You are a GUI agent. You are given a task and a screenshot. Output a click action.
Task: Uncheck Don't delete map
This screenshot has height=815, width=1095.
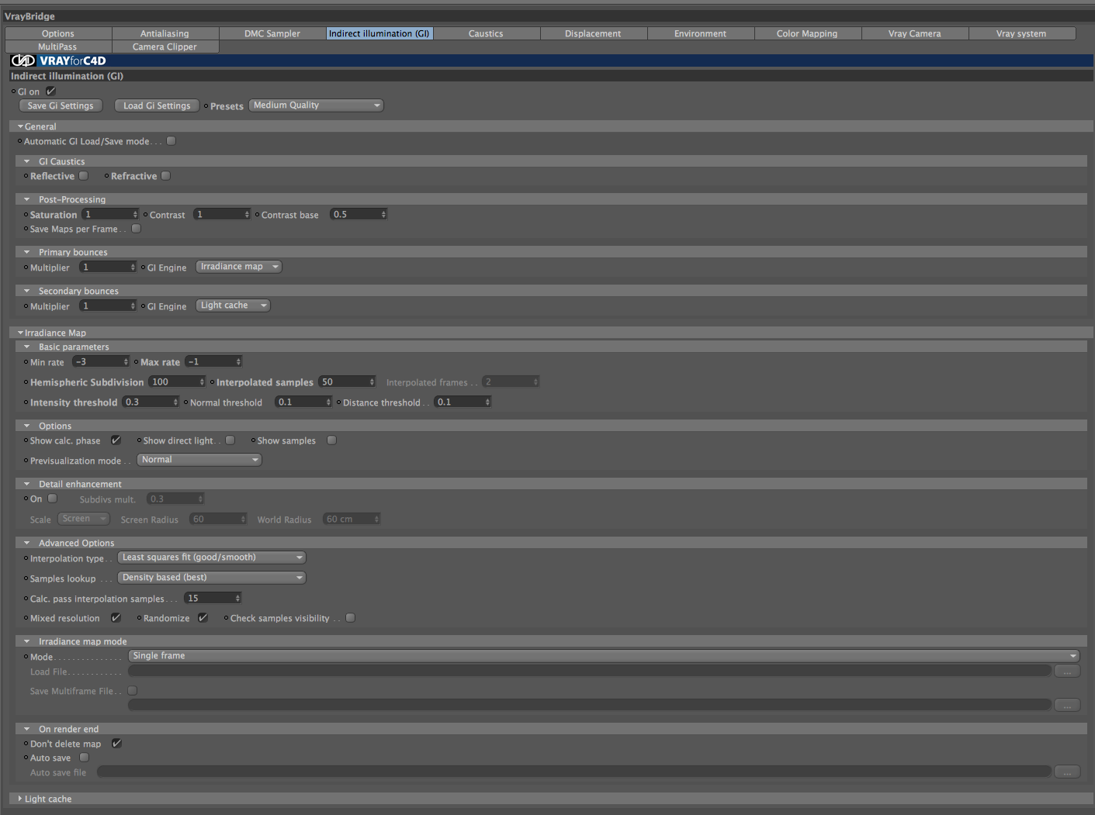click(x=116, y=744)
